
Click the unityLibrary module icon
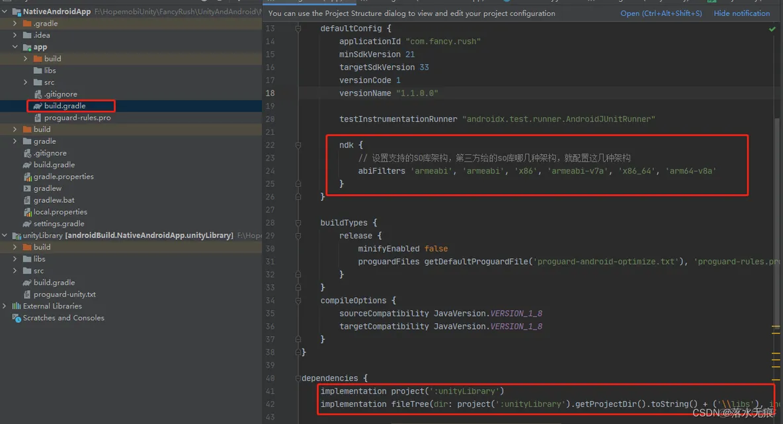click(17, 235)
